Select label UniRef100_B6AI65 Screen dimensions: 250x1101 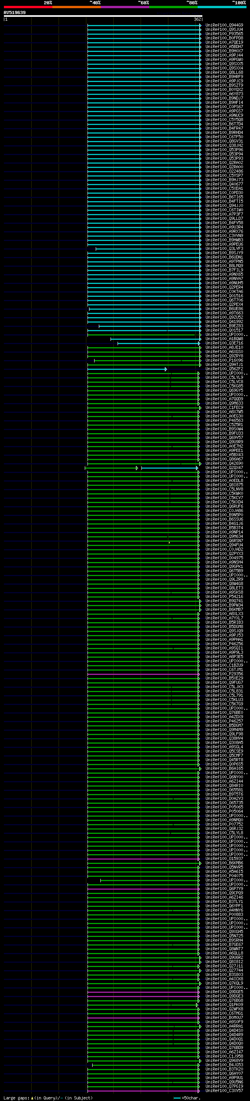coord(224,769)
